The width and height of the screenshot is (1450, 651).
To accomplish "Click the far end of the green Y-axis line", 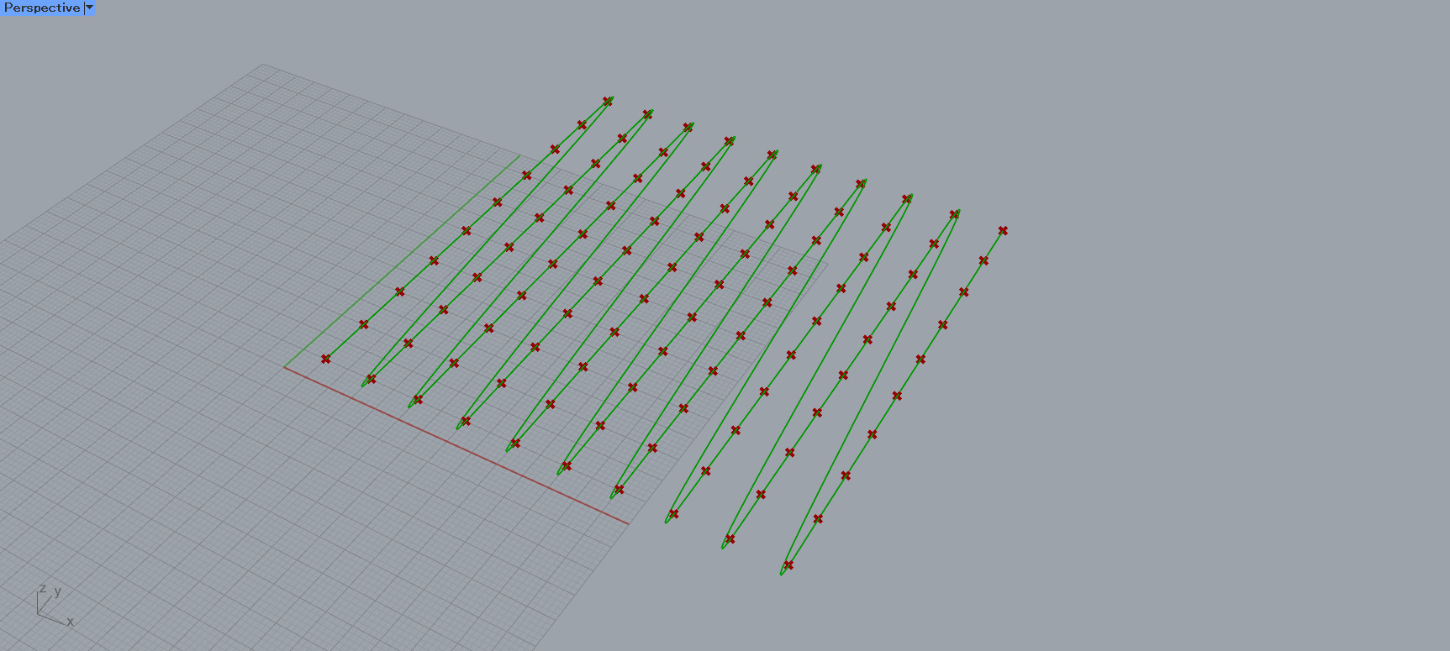I will point(520,155).
